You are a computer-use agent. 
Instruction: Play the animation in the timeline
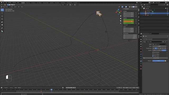[72, 88]
